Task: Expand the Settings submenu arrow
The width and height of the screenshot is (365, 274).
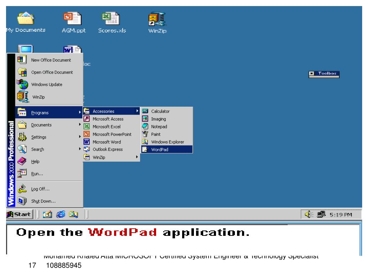Action: point(80,137)
